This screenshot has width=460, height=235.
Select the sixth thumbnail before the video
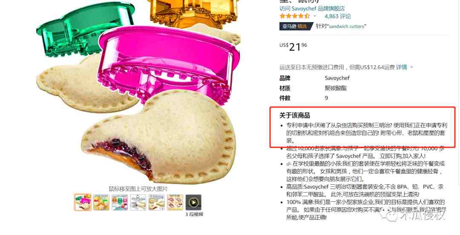coord(175,203)
